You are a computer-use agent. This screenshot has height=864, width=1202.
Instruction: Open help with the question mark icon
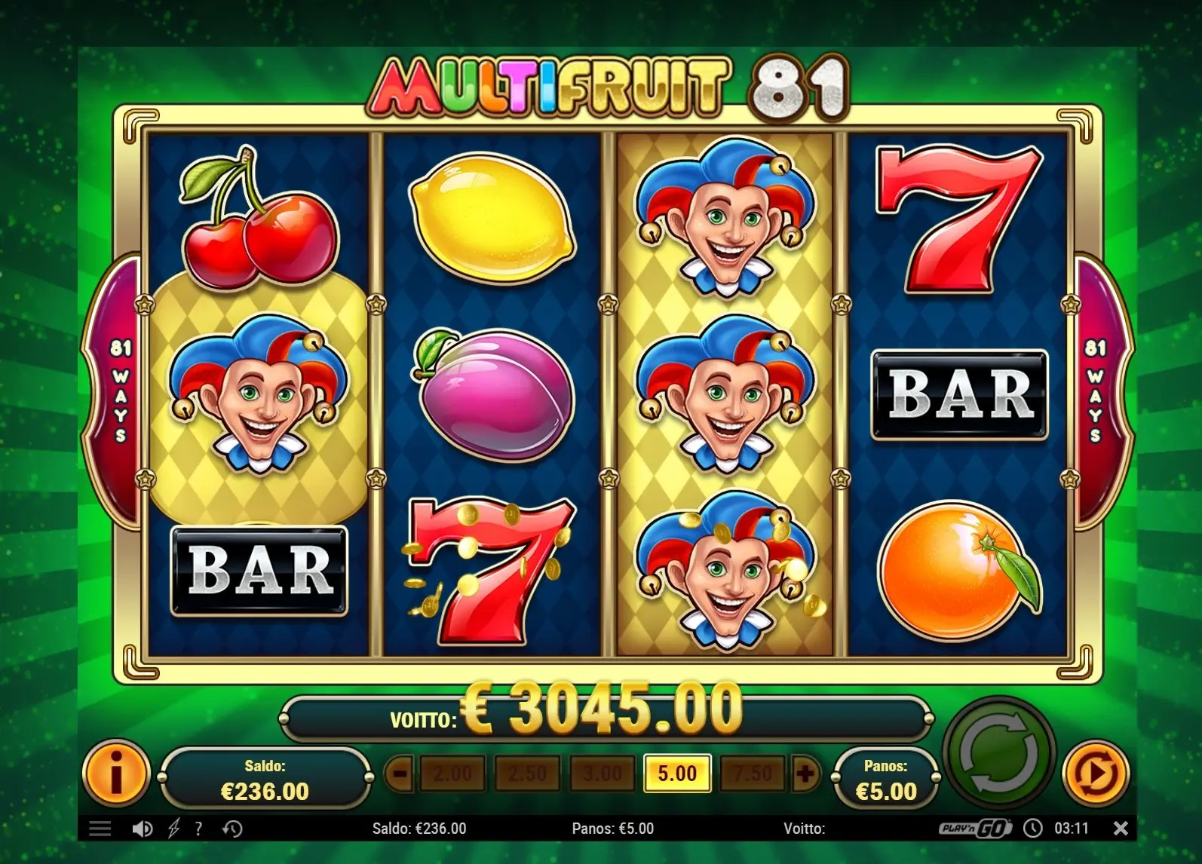[198, 829]
